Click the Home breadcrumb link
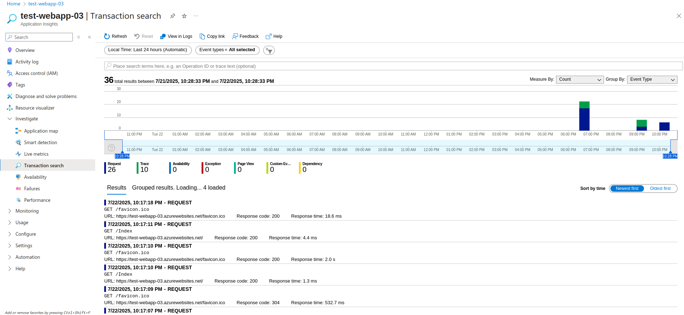Viewport: 684px width, 315px height. (13, 4)
